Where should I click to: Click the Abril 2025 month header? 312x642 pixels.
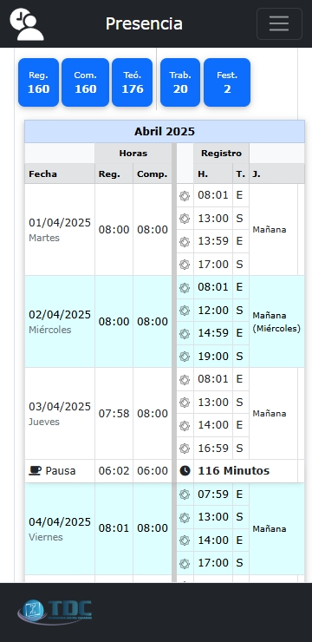(x=165, y=131)
